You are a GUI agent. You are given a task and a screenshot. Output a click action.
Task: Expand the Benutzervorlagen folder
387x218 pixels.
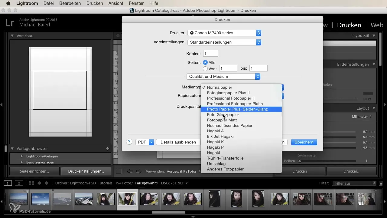(22, 162)
